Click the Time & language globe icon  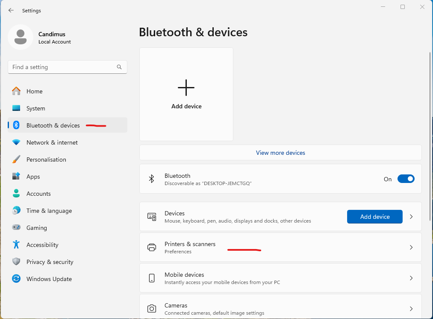click(16, 210)
